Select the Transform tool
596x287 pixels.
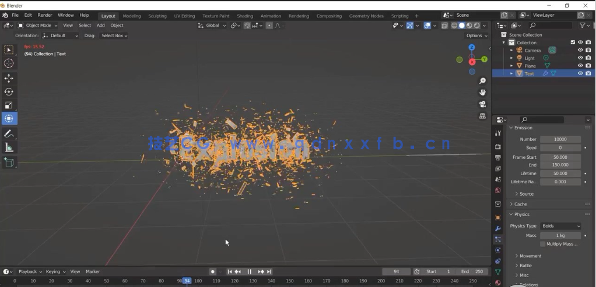coord(9,118)
